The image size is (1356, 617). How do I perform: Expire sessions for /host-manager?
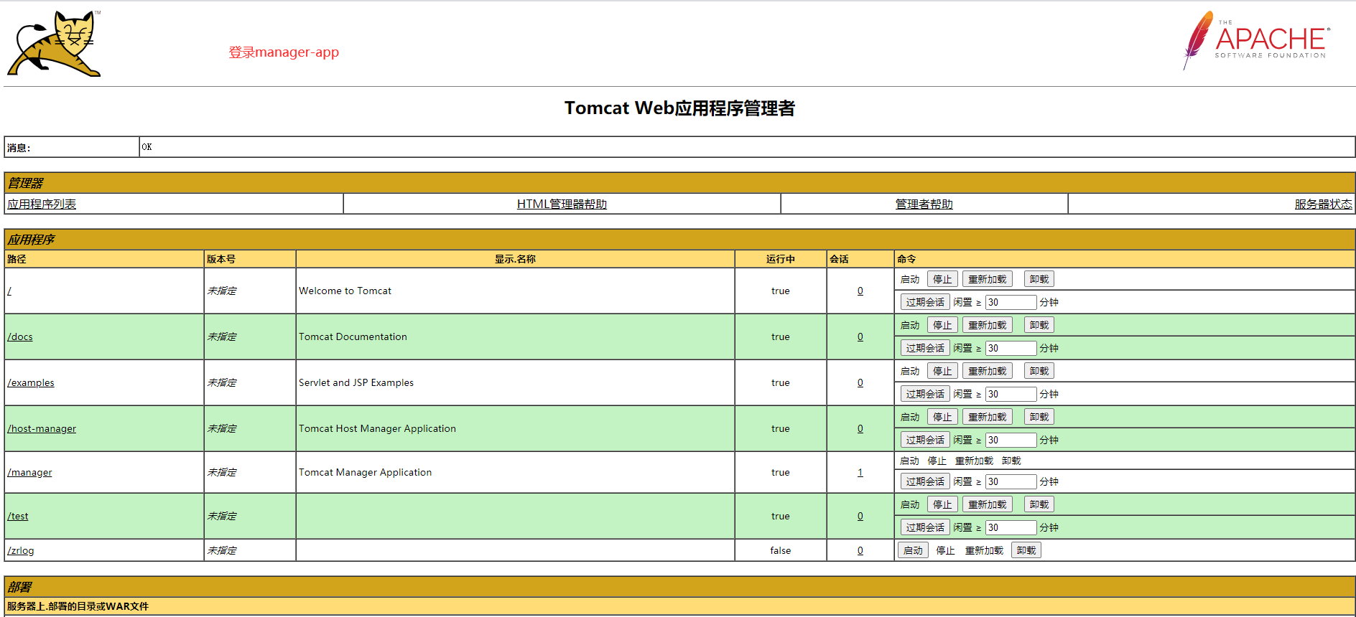pyautogui.click(x=925, y=440)
